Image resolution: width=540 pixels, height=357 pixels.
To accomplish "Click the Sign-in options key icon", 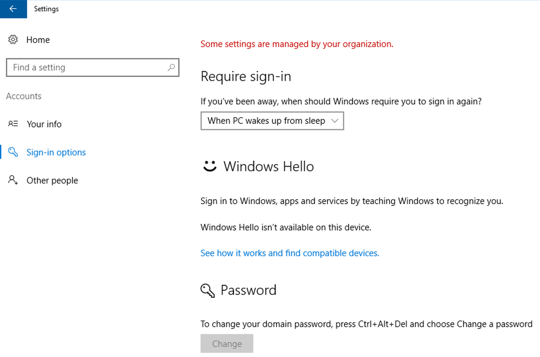I will [13, 152].
